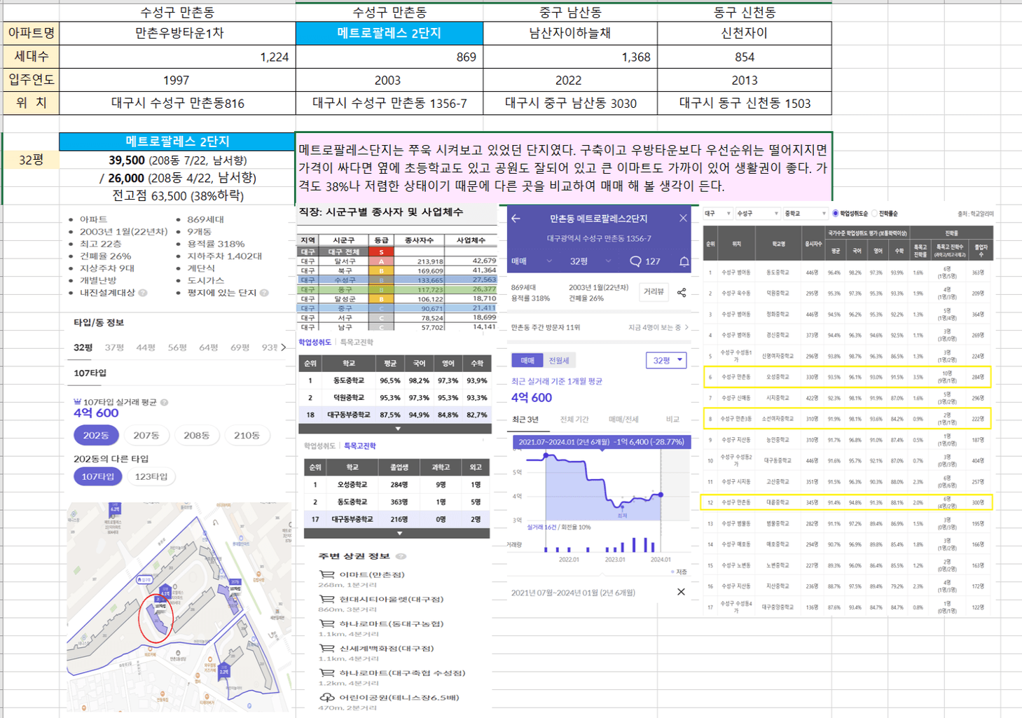The height and width of the screenshot is (718, 1022).
Task: Open the 수성구 district dropdown
Action: point(758,214)
